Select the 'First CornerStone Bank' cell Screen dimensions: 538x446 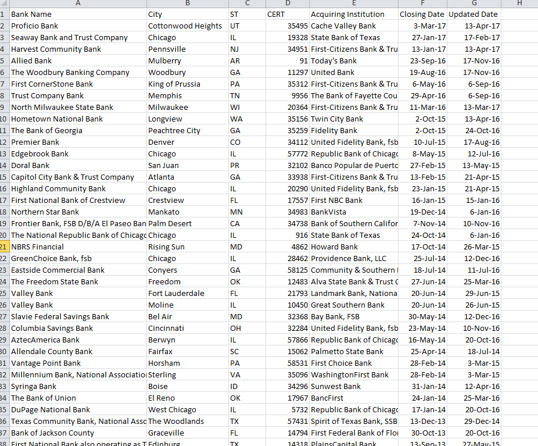[78, 84]
